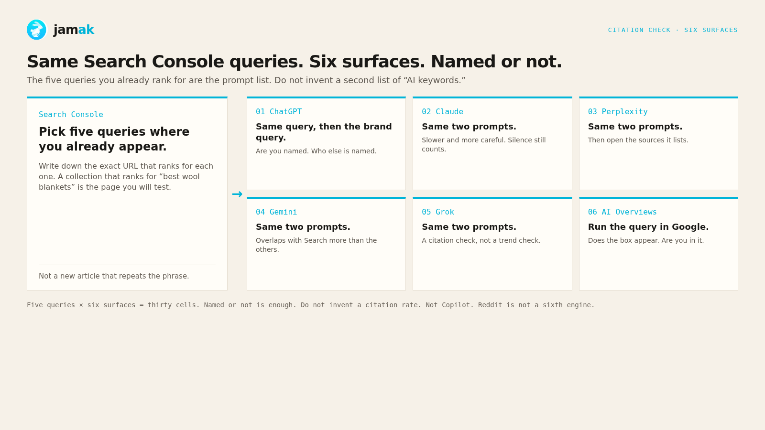Click the jamak rabbit logo icon
The image size is (765, 430).
point(37,30)
